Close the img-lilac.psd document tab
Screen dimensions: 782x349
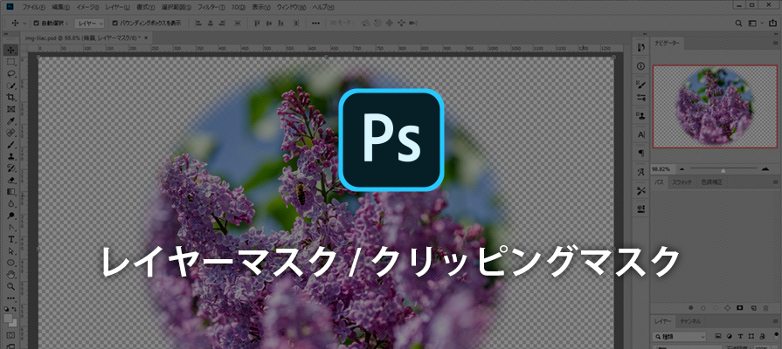(145, 38)
